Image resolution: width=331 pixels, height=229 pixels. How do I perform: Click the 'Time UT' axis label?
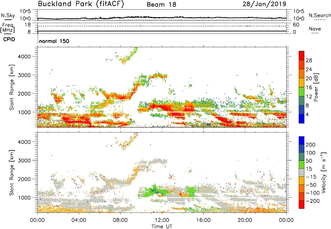point(162,227)
